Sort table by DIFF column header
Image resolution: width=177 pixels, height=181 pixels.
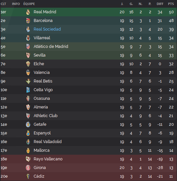tap(160, 4)
